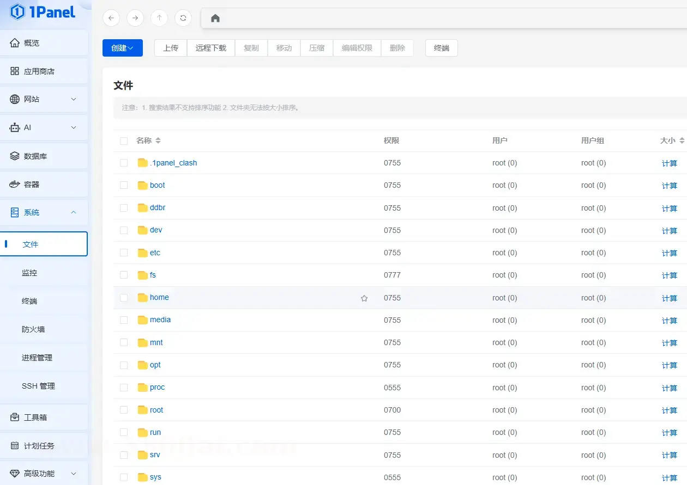
Task: Click the star icon on home row
Action: pos(364,298)
